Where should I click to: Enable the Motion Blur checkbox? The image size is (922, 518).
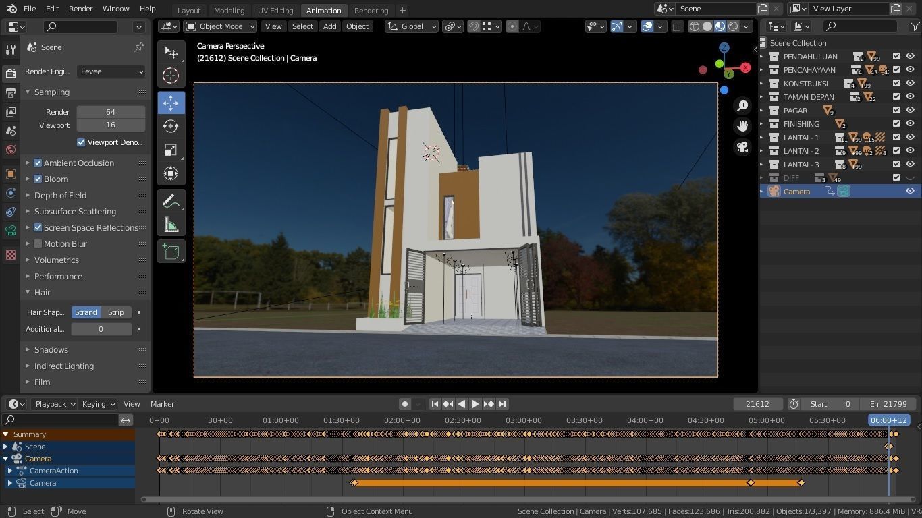click(38, 243)
